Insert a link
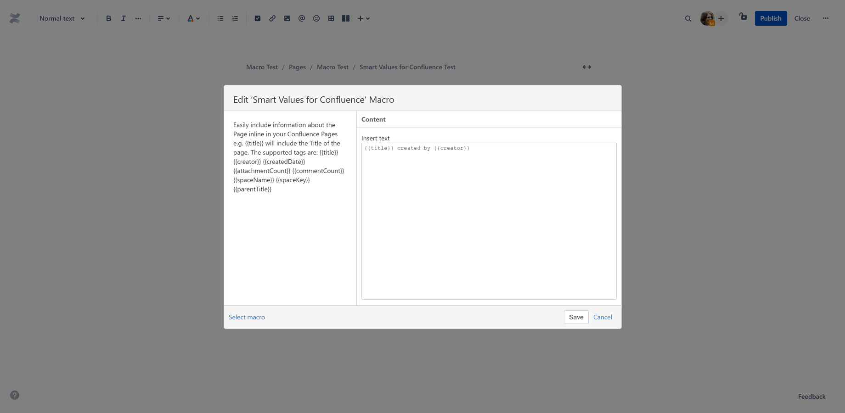 tap(272, 18)
